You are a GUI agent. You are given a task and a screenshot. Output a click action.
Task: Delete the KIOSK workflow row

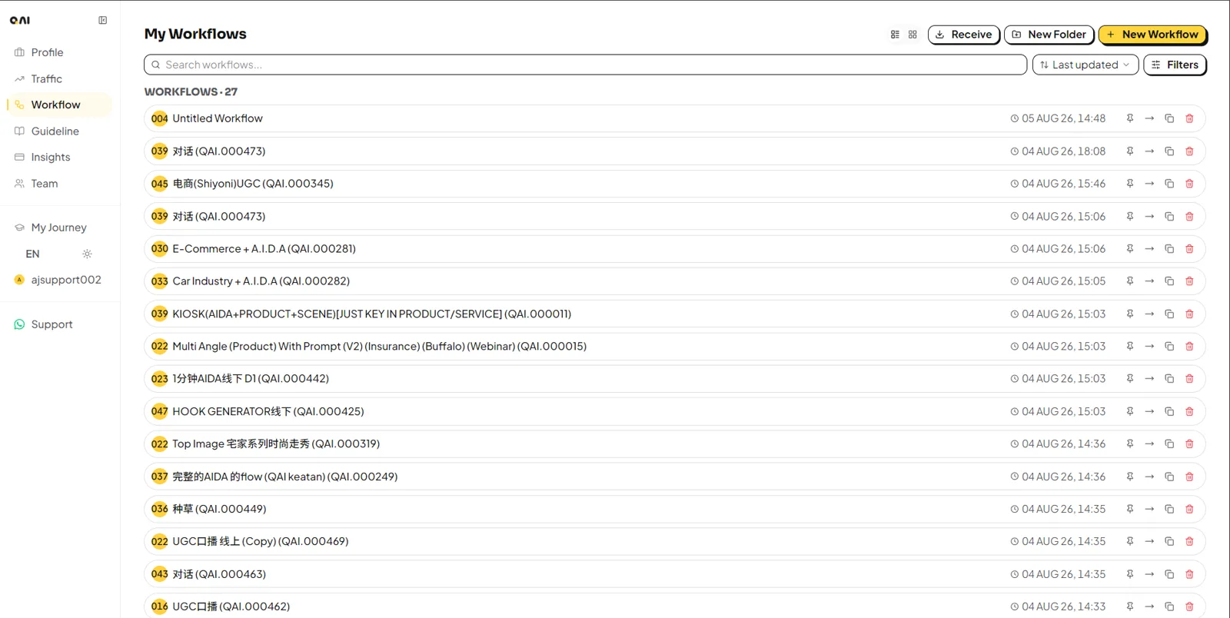click(1189, 314)
